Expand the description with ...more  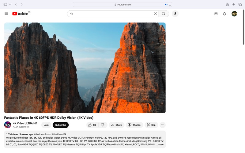160,145
